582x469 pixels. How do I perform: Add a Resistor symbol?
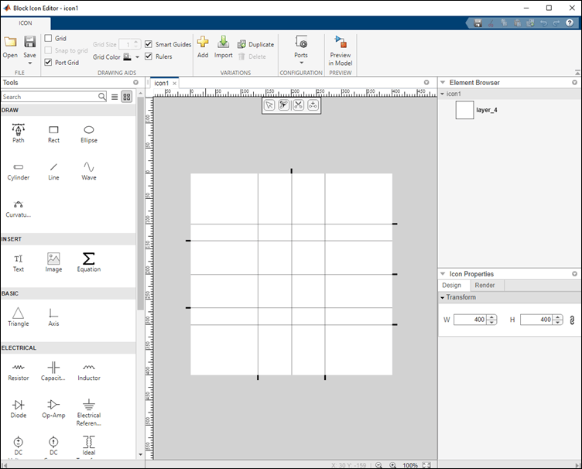click(x=19, y=371)
